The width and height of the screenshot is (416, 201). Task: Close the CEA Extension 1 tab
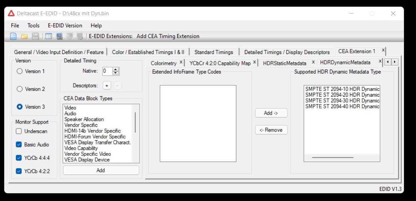[x=383, y=50]
